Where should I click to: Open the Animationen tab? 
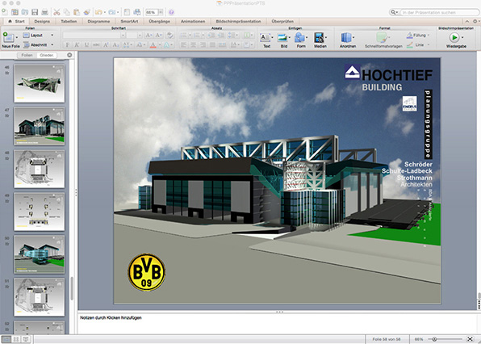(x=193, y=21)
